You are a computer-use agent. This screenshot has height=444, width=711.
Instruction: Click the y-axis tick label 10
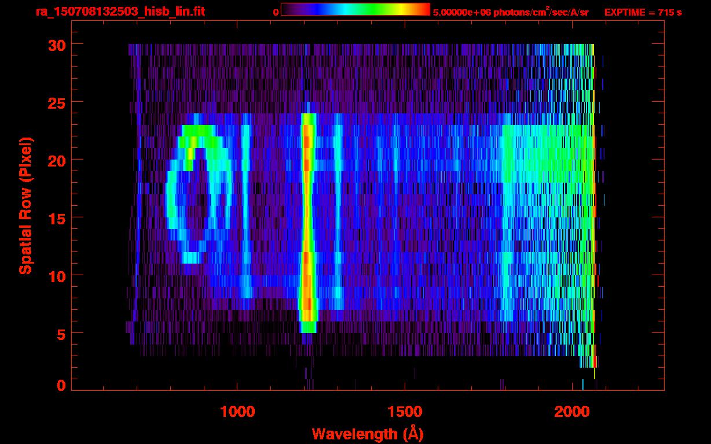click(x=56, y=276)
